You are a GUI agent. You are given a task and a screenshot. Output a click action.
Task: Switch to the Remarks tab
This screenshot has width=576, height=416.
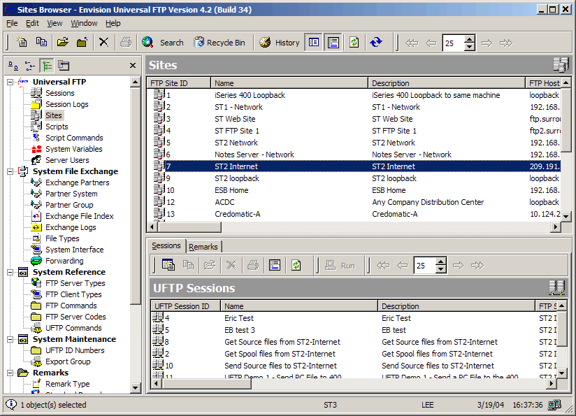pos(203,247)
